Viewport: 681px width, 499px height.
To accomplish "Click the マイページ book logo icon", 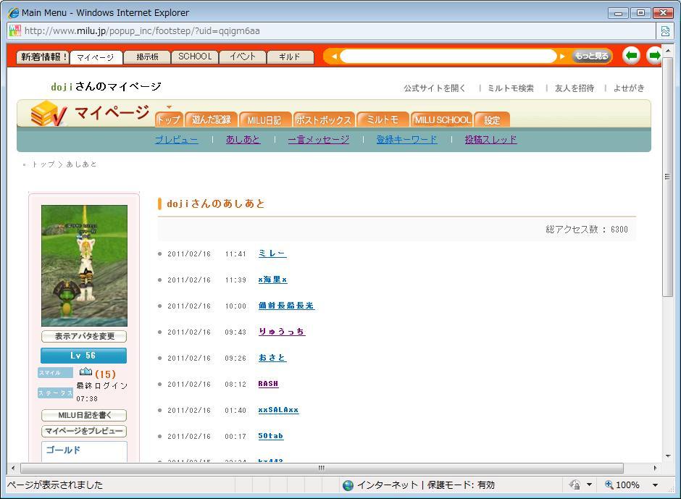I will coord(49,114).
